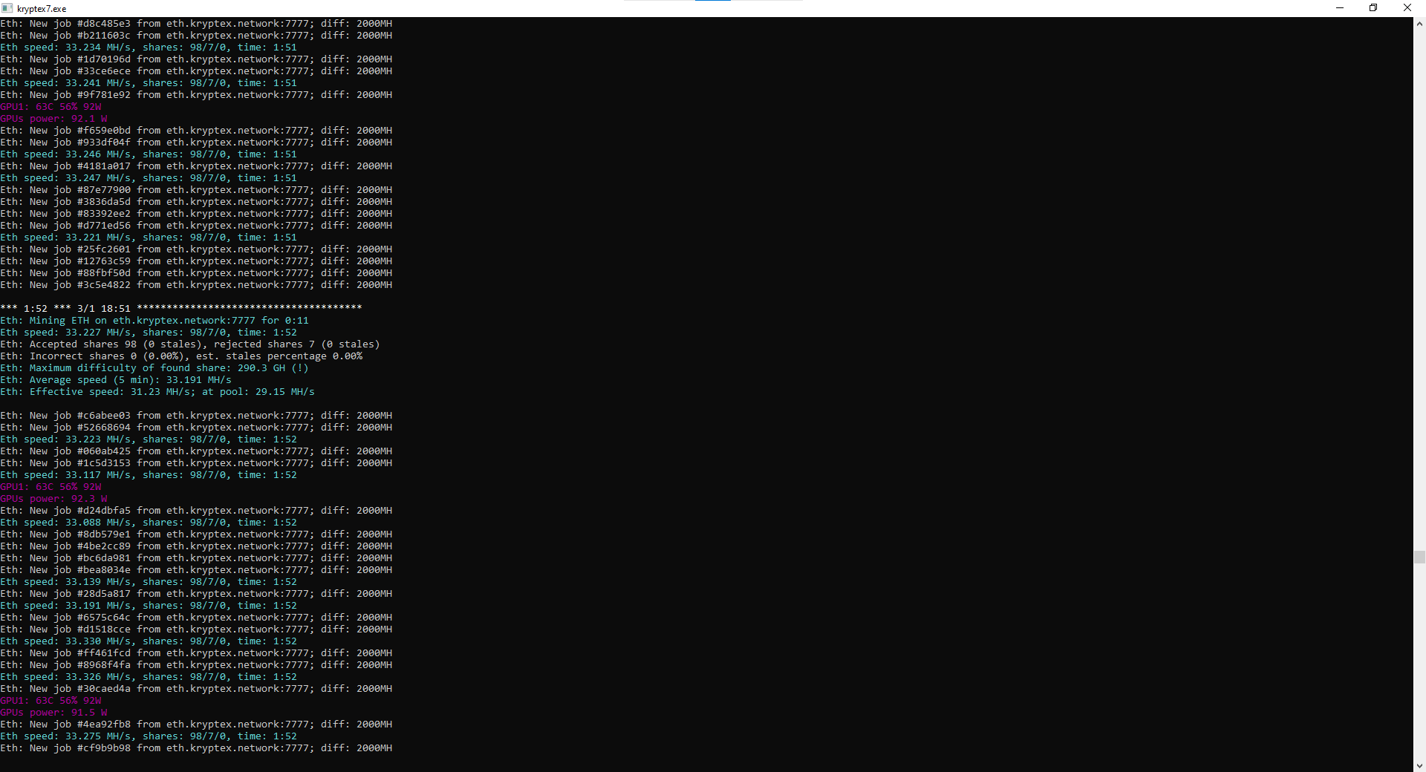
Task: Click the line with job #cf9b9b98
Action: [x=196, y=748]
